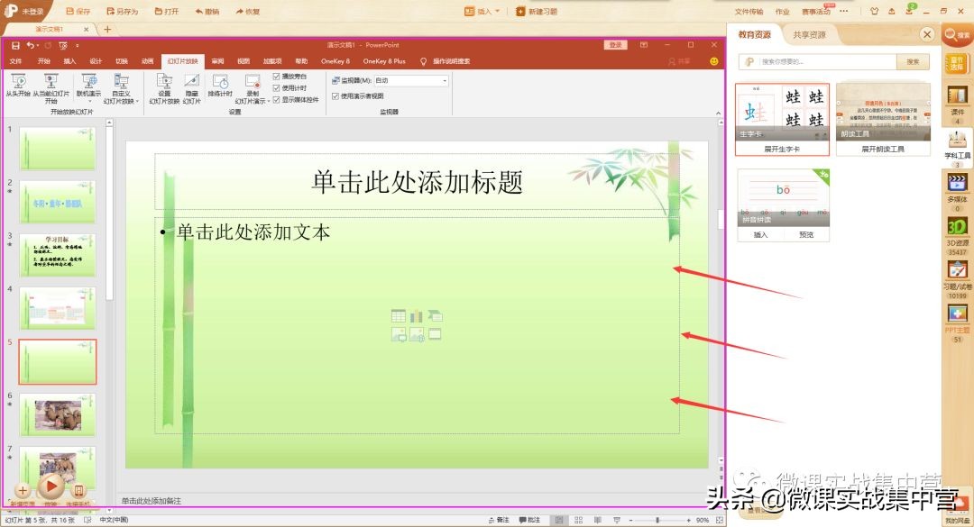Click 预览 to preview pinyin reading
The width and height of the screenshot is (974, 527).
[x=805, y=233]
